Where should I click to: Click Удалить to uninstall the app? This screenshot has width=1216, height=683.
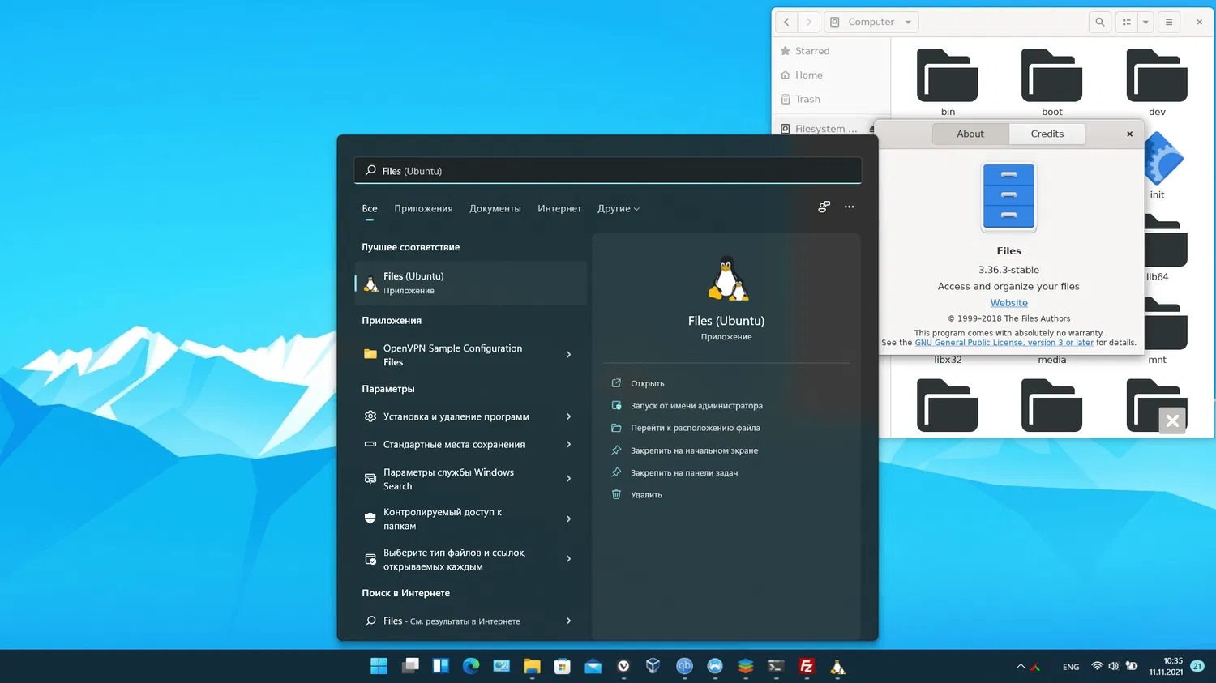pyautogui.click(x=646, y=495)
